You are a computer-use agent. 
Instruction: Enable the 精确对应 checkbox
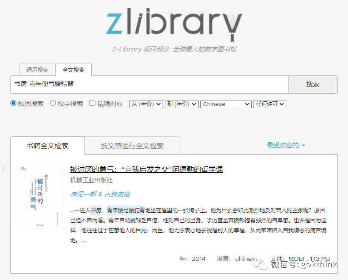[x=93, y=103]
